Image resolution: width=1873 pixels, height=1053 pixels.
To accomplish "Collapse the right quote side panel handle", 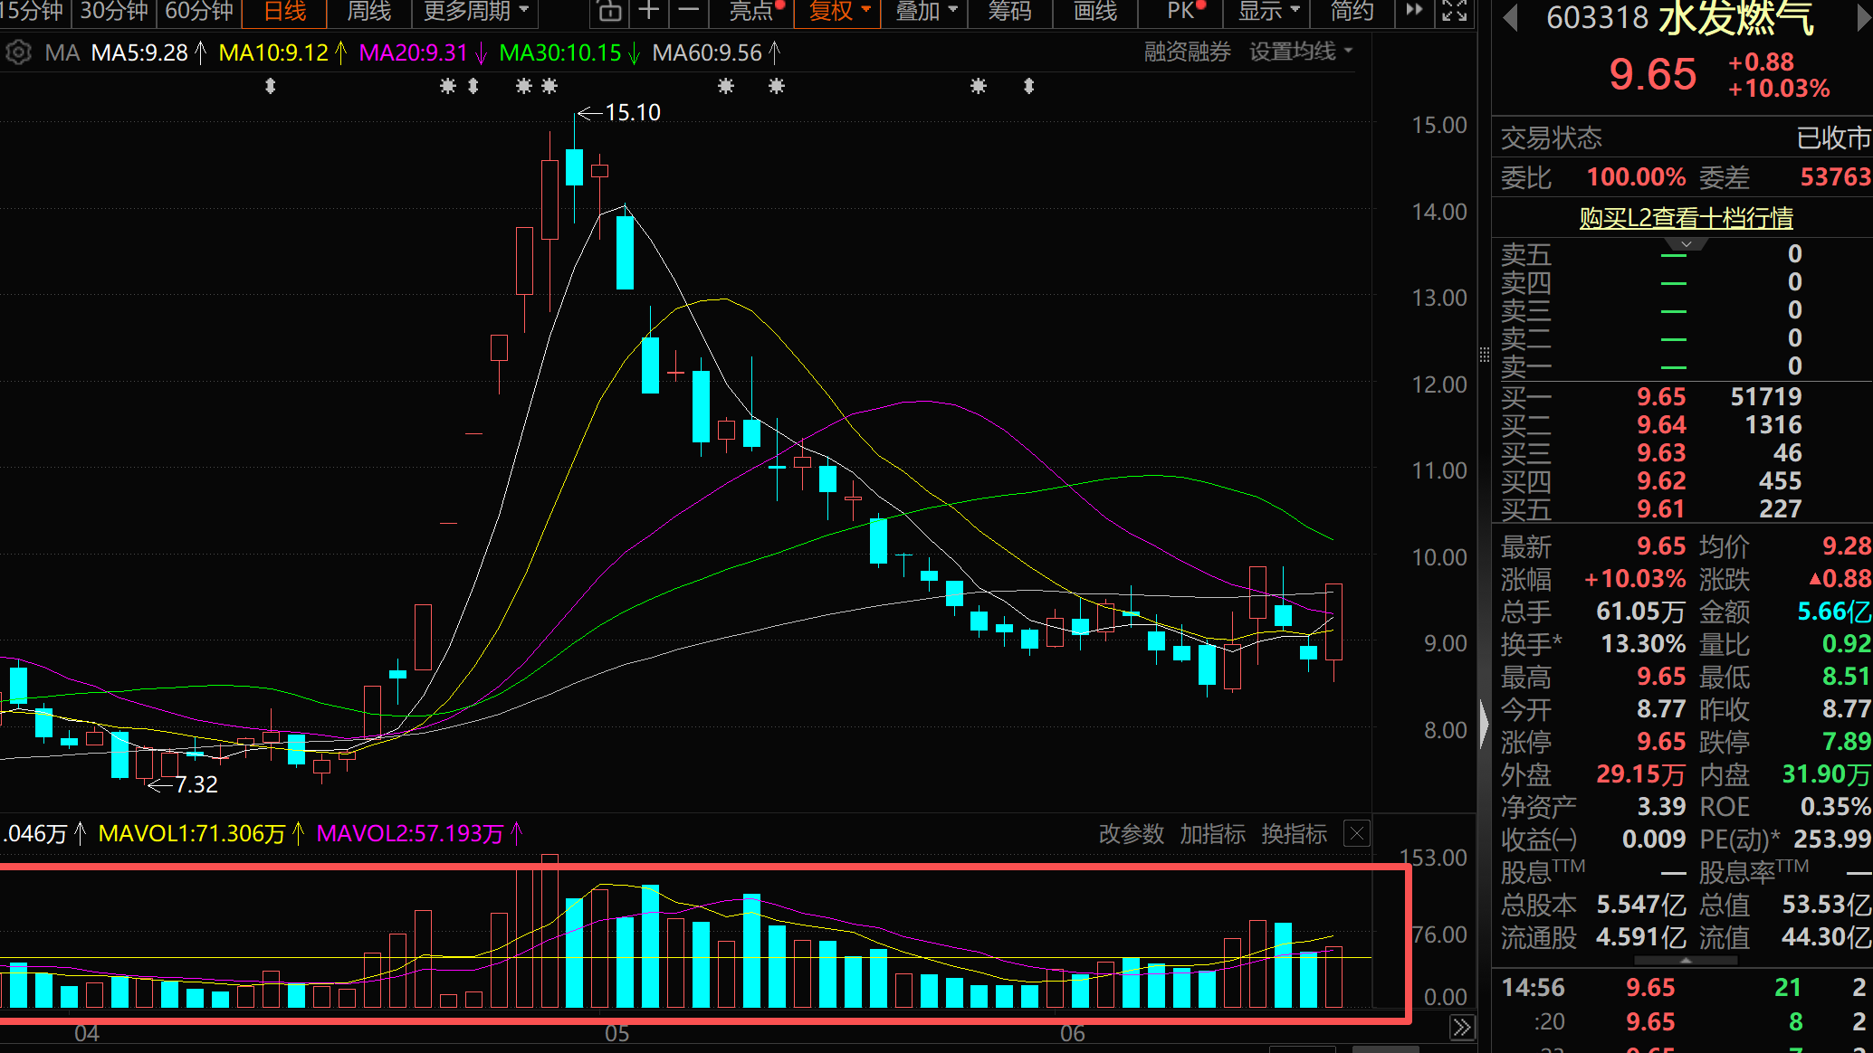I will (x=1485, y=724).
